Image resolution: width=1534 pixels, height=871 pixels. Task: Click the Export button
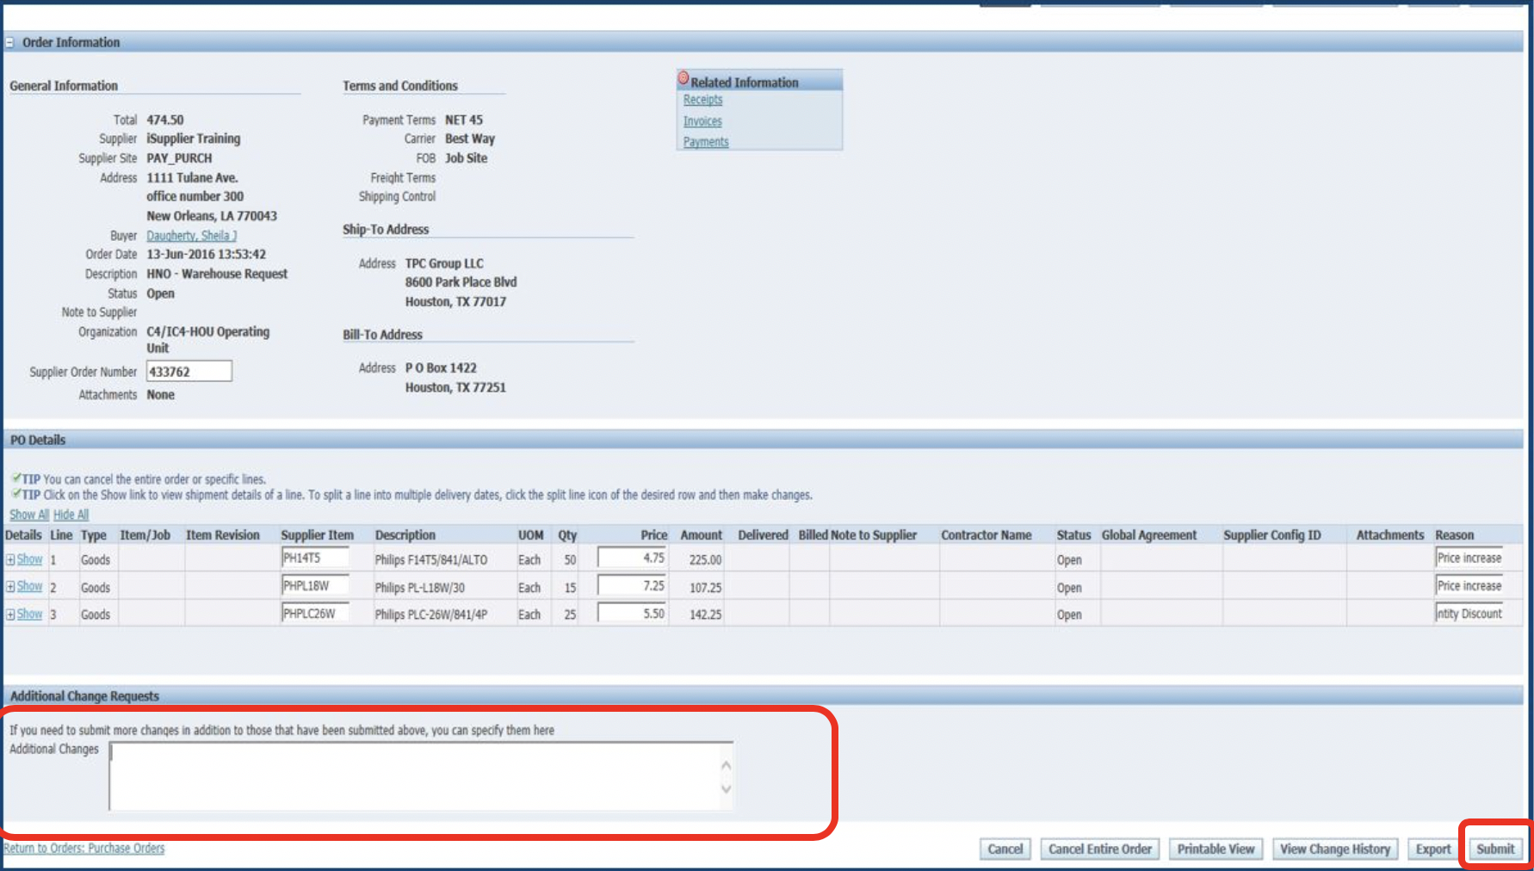1433,849
